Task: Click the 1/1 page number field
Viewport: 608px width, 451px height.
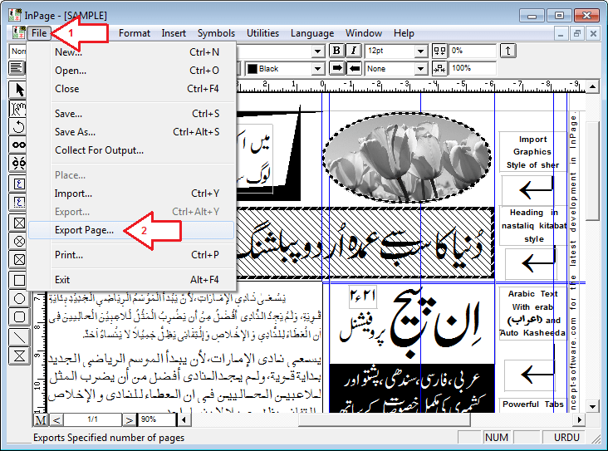Action: click(x=93, y=419)
